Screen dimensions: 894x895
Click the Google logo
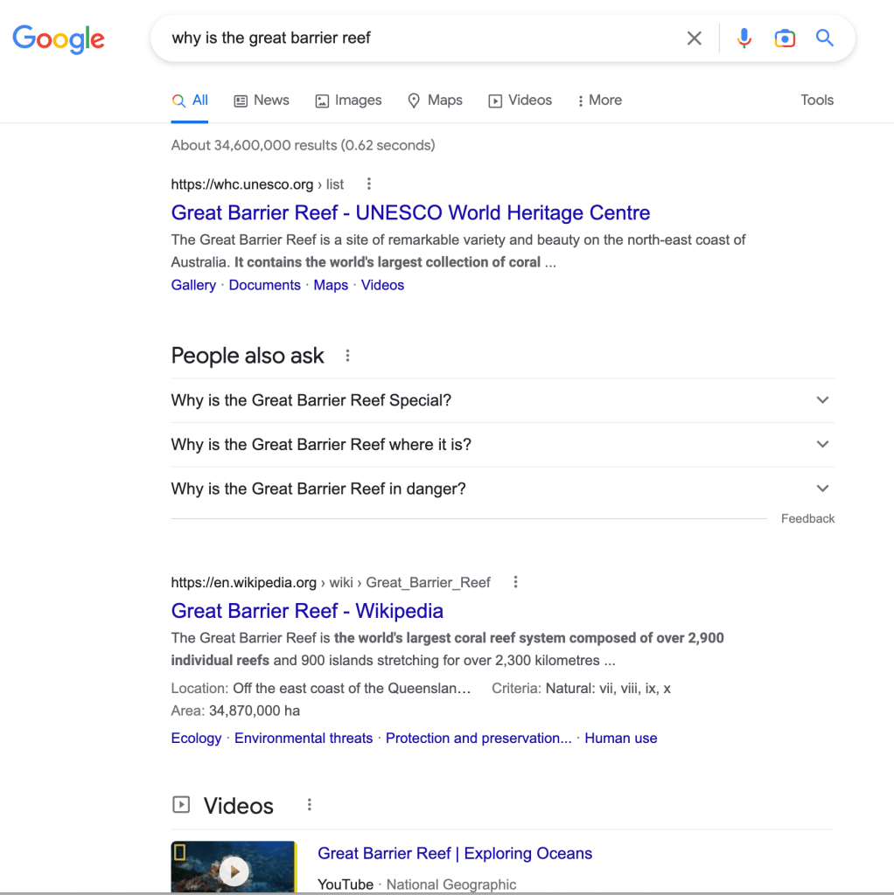click(x=58, y=39)
